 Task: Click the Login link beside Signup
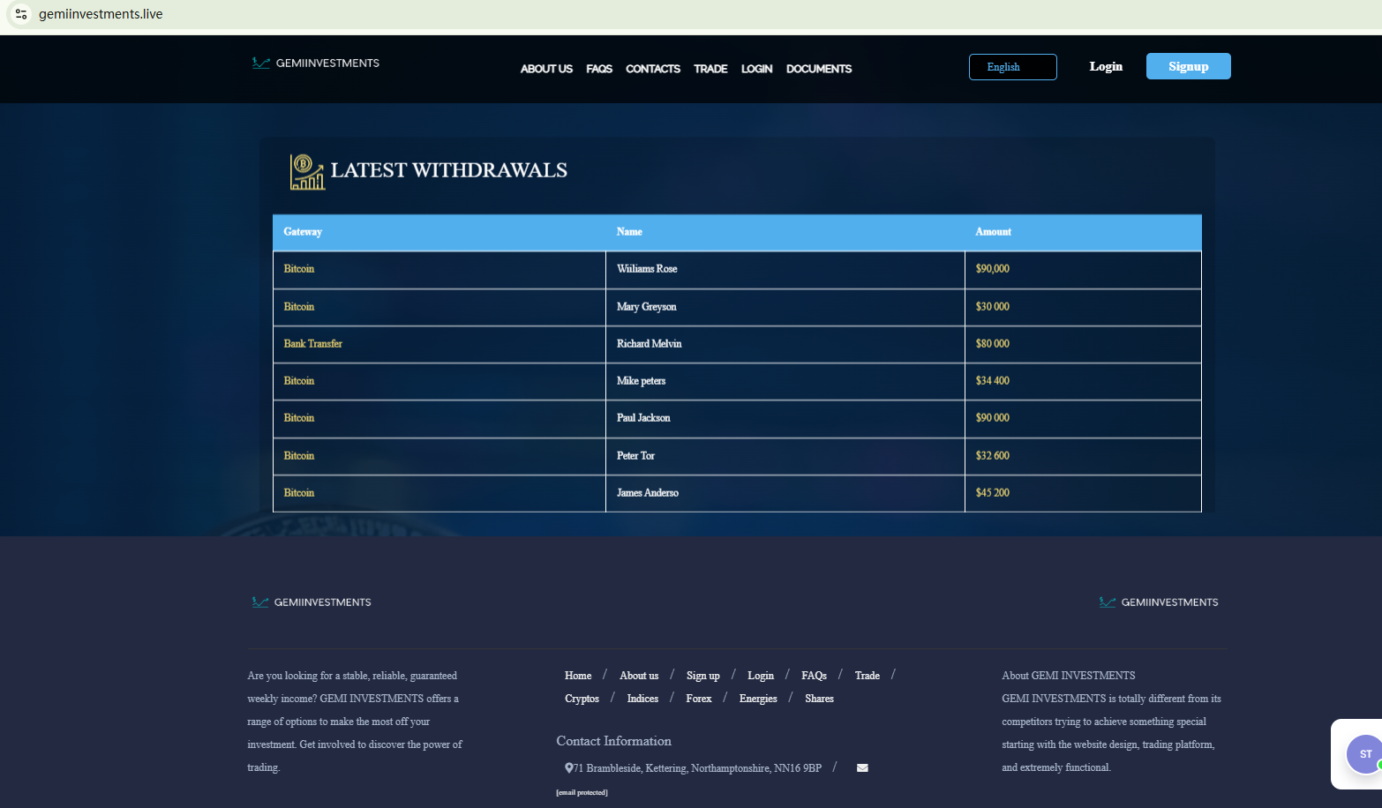coord(1106,67)
